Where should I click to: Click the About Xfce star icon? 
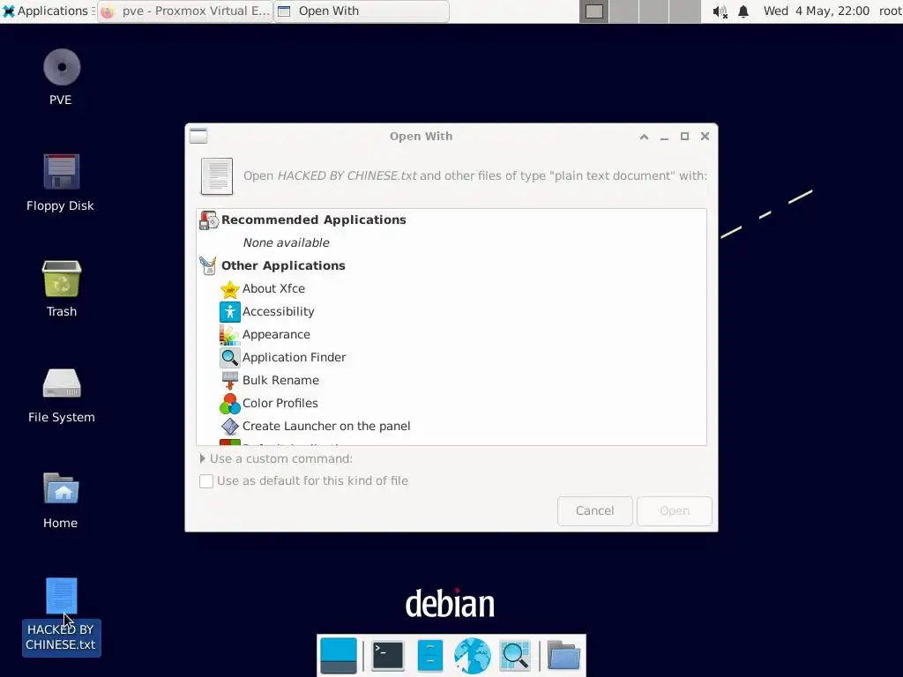tap(230, 289)
